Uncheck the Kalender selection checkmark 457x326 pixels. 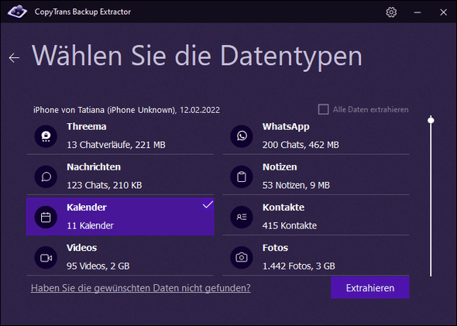[x=208, y=204]
